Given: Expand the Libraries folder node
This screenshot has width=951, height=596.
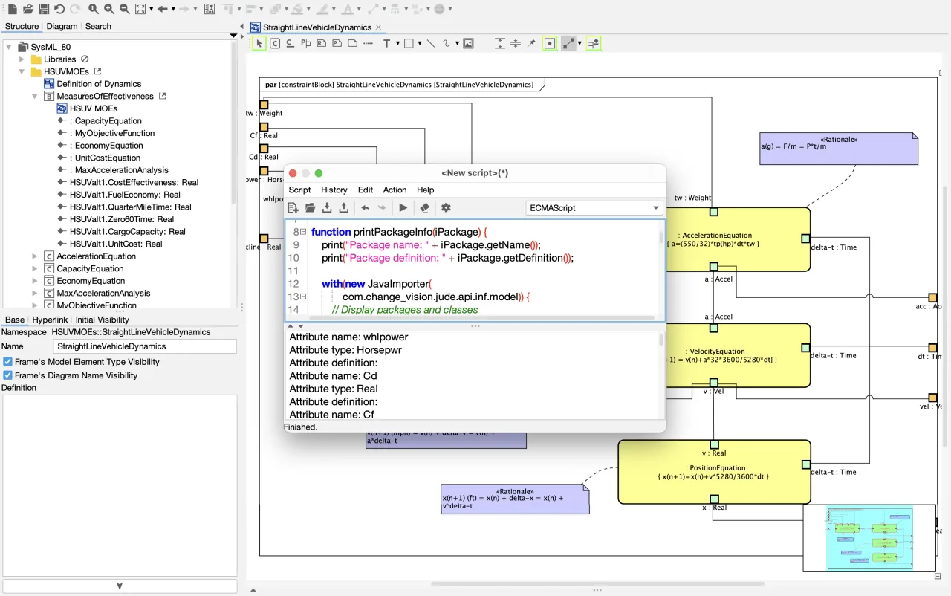Looking at the screenshot, I should pos(22,59).
